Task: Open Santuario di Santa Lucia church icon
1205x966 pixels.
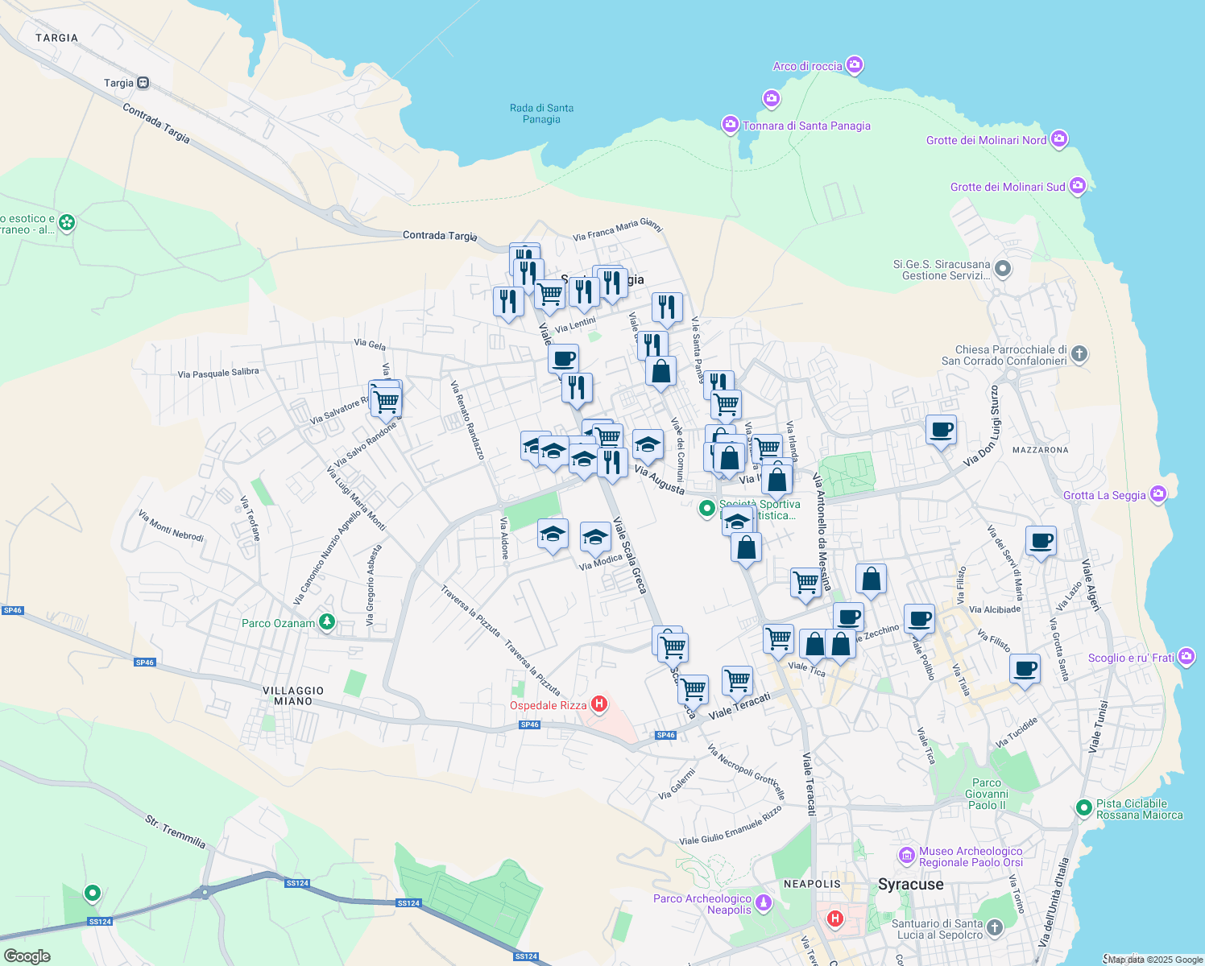Action: click(x=995, y=929)
